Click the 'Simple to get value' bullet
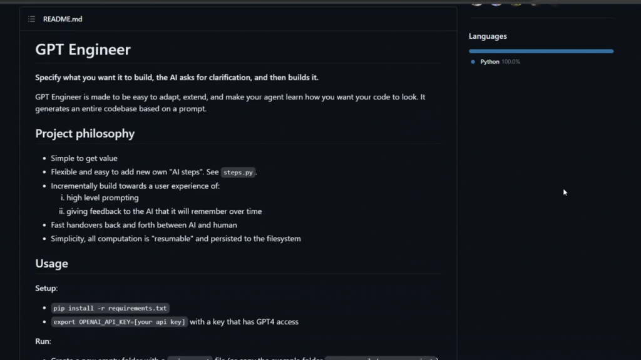 [84, 159]
